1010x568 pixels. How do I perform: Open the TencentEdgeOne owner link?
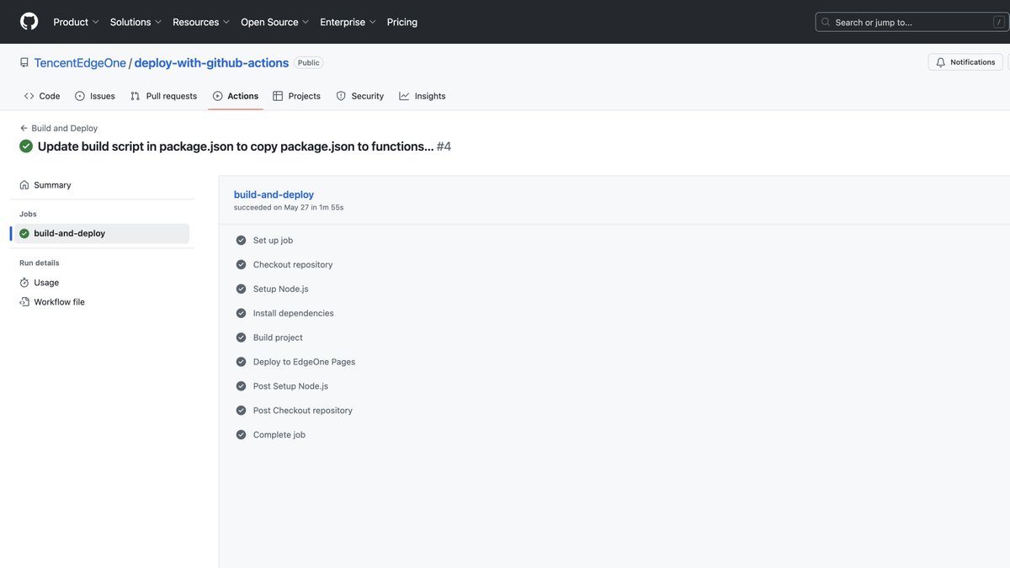[x=80, y=63]
